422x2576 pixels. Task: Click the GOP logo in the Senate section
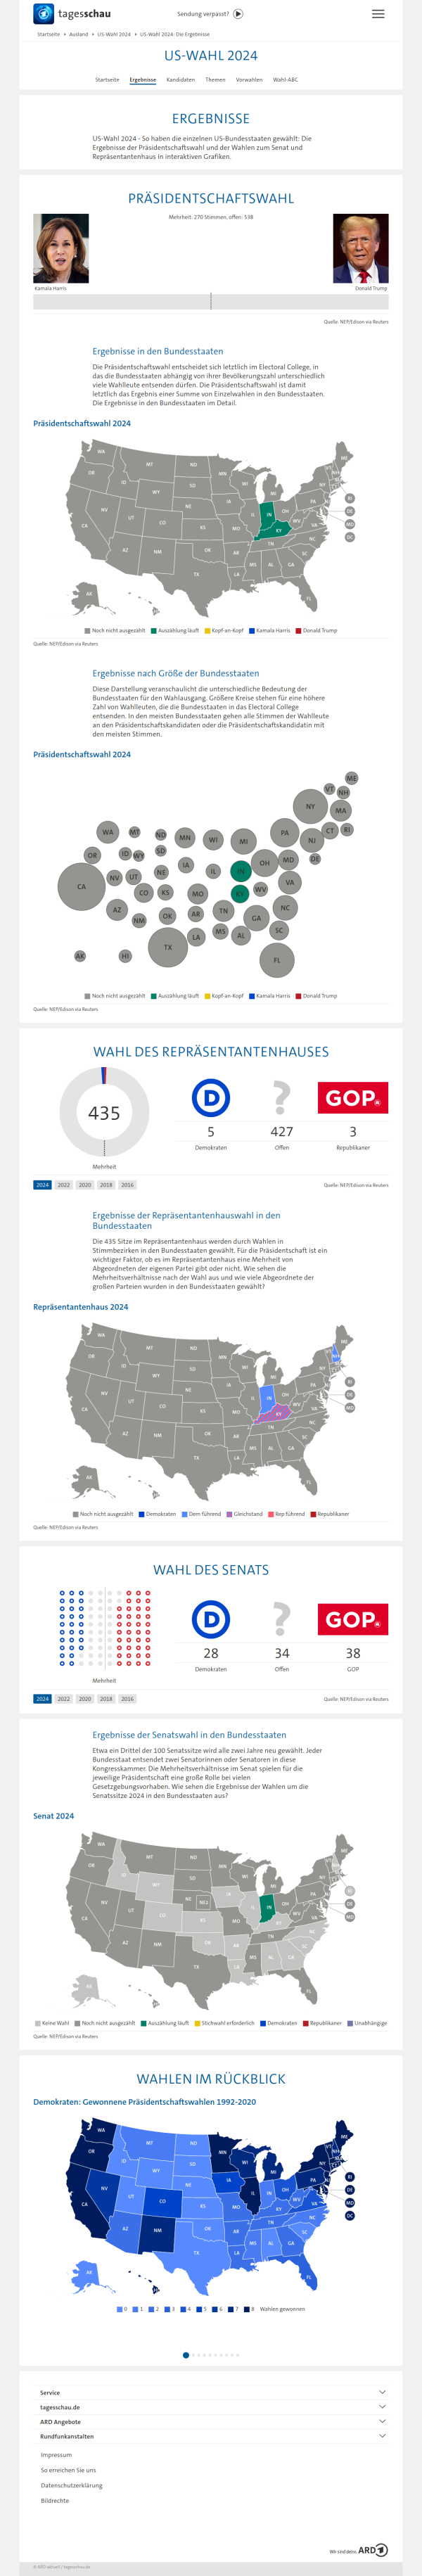[352, 1619]
